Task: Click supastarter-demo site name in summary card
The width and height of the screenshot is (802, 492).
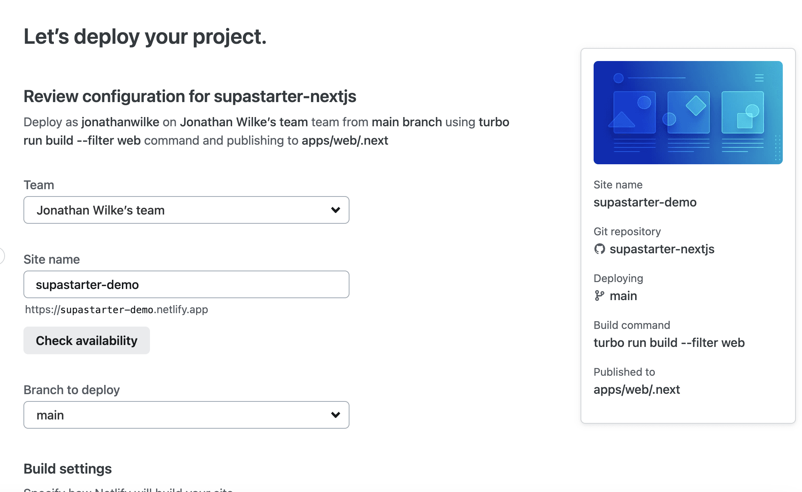Action: coord(645,202)
